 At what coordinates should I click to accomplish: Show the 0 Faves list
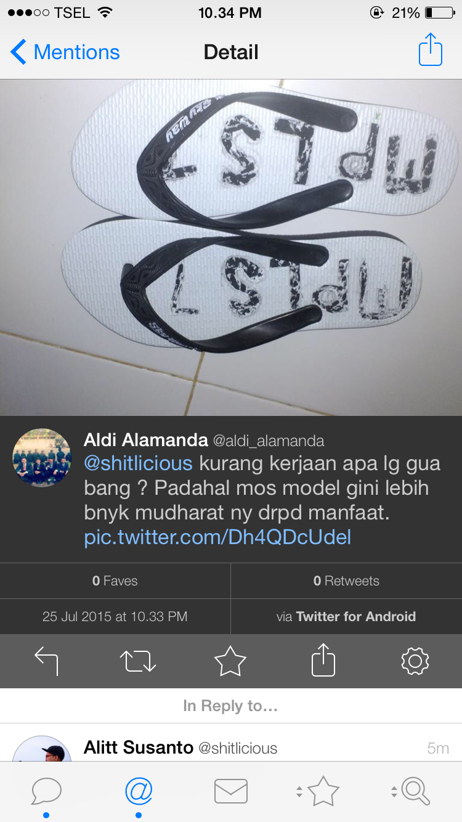[x=115, y=580]
